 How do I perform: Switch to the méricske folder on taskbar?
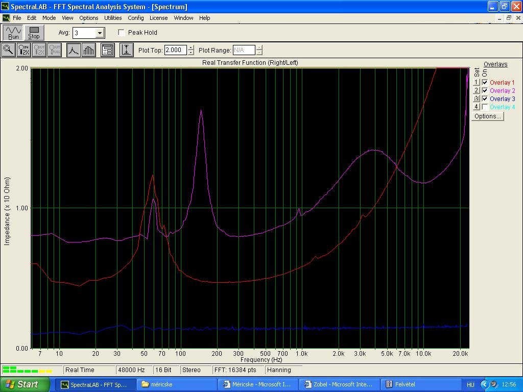[x=176, y=384]
